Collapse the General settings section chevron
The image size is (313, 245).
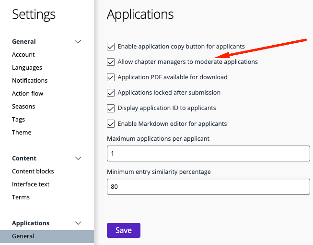pyautogui.click(x=78, y=42)
